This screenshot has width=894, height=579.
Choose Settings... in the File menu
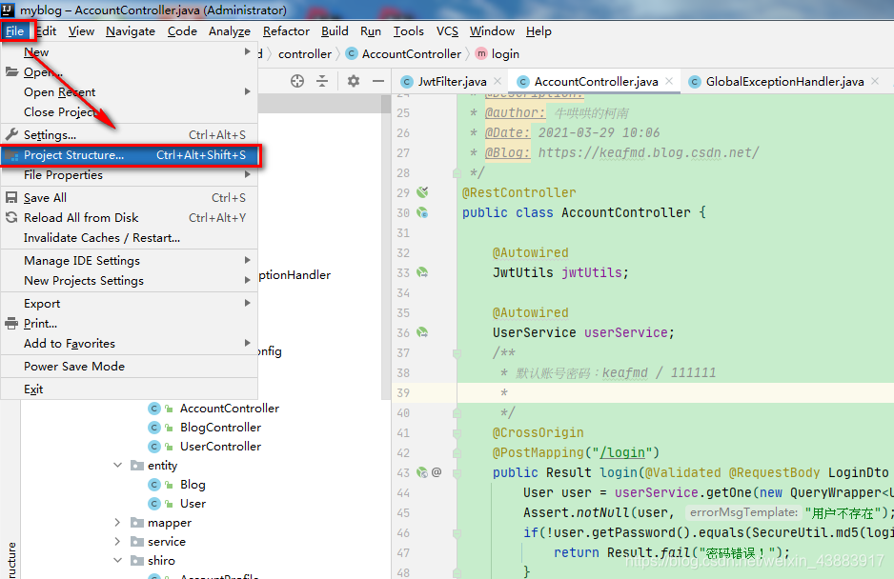[x=130, y=135]
